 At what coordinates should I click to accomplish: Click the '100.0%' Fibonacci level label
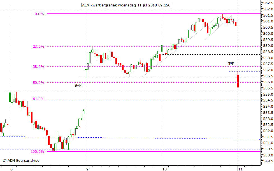[x=37, y=152]
